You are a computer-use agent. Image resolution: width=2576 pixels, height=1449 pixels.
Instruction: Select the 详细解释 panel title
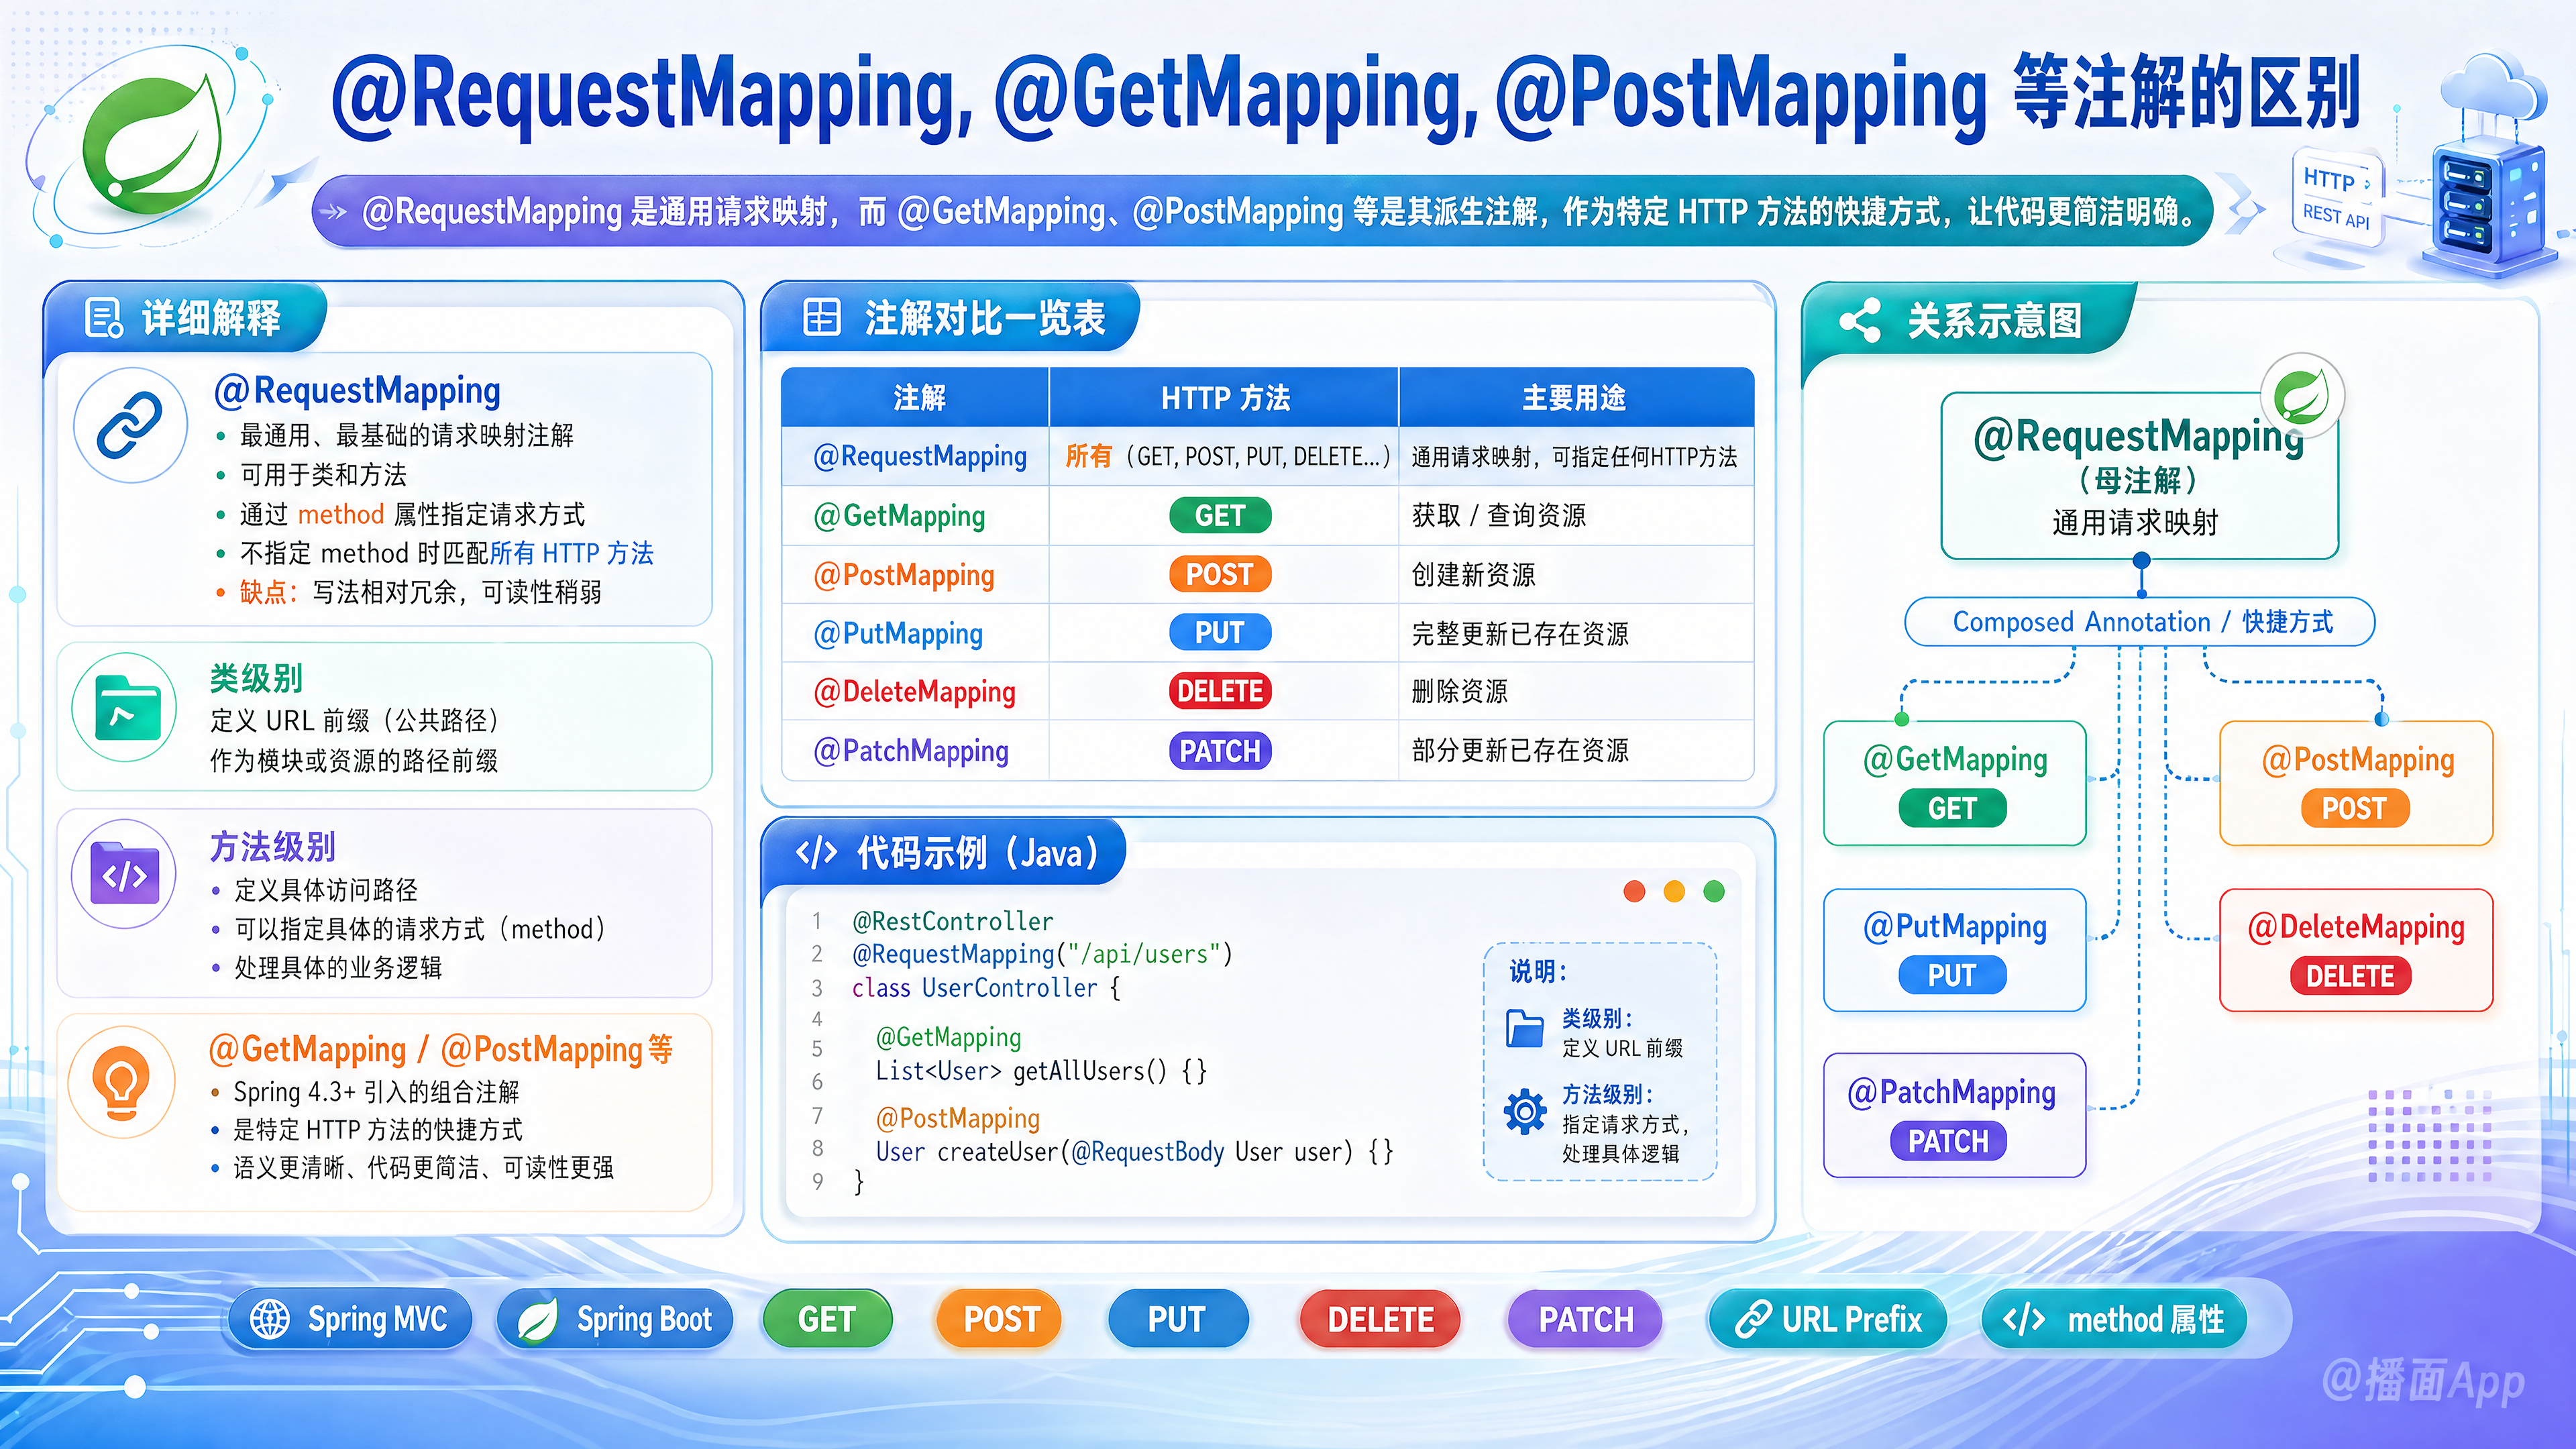click(211, 319)
